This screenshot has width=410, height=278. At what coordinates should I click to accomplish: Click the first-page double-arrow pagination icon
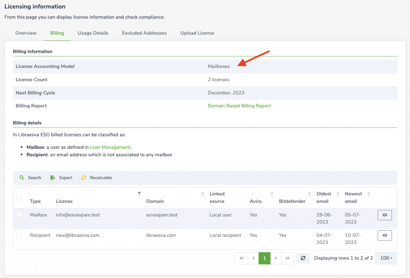point(241,258)
